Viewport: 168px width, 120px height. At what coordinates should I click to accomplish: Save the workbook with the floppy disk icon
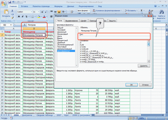[x=10, y=2]
